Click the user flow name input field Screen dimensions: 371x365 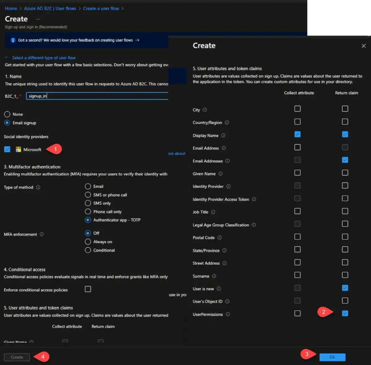tap(97, 96)
